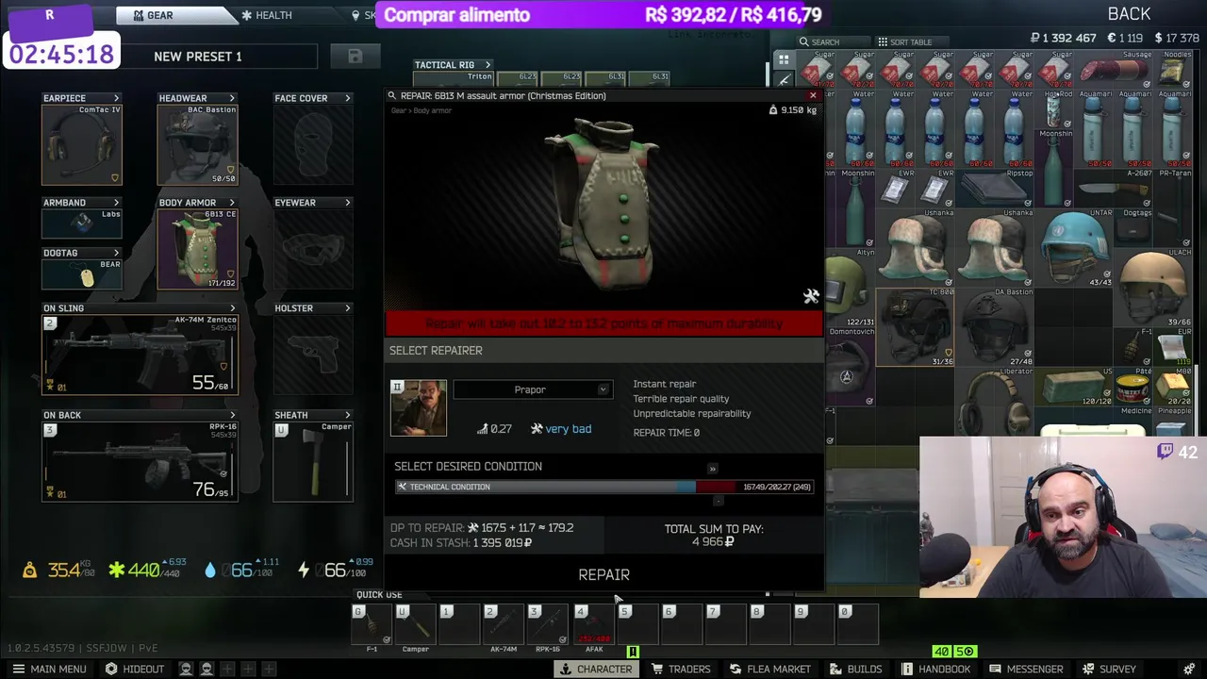The width and height of the screenshot is (1207, 679).
Task: Click the NEW PRESET 1 name
Action: pyautogui.click(x=198, y=57)
